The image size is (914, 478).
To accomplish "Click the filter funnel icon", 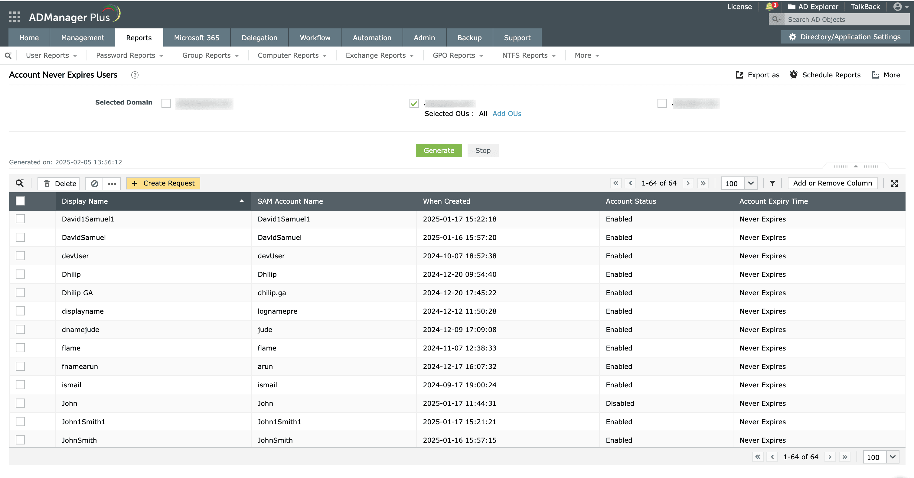I will coord(772,183).
